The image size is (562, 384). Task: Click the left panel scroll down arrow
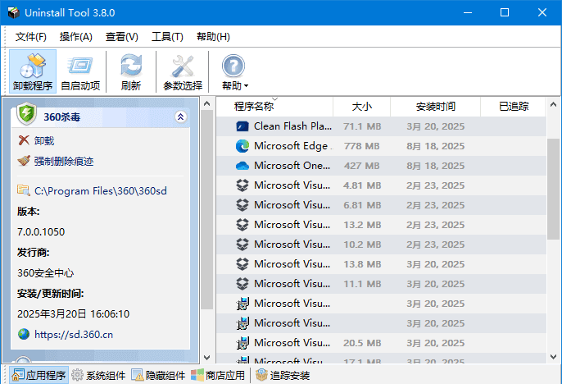tap(206, 357)
